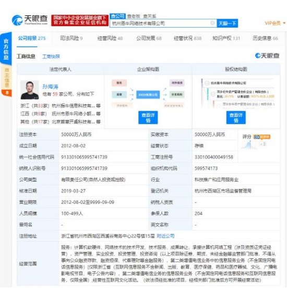The image size is (287, 289).
Task: Collapse the company node in the equity tree
Action: click(x=207, y=83)
